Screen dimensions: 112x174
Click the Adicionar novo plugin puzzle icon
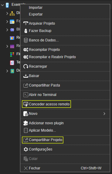click(26, 123)
